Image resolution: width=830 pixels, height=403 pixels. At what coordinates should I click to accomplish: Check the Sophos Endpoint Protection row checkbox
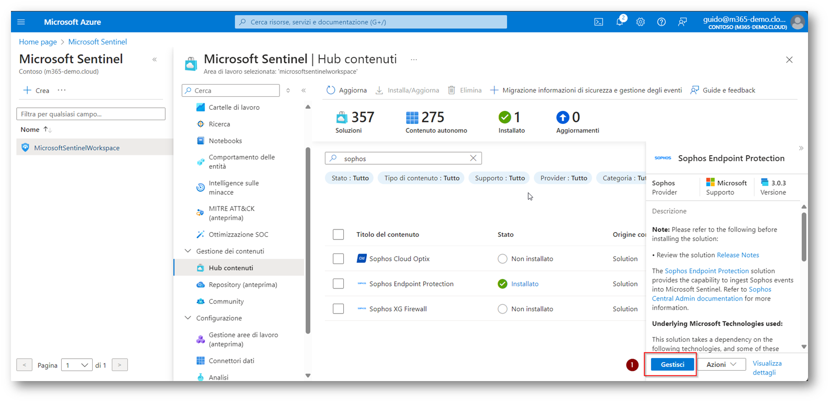point(339,284)
